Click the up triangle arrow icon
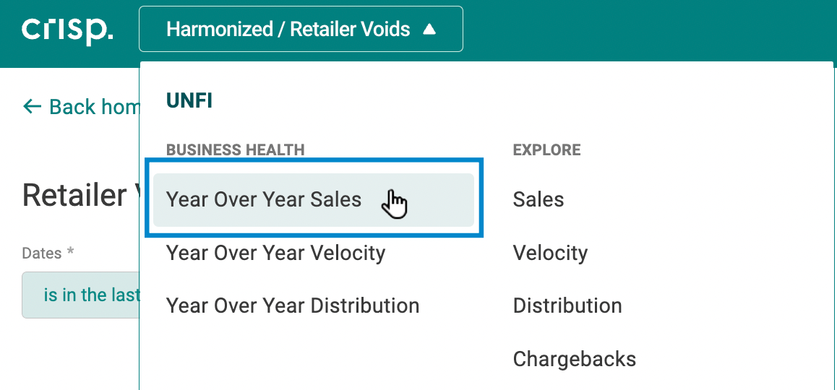The image size is (837, 390). [429, 30]
